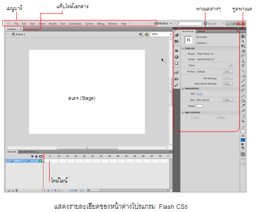Click the blue Fill color swatch

point(243,140)
